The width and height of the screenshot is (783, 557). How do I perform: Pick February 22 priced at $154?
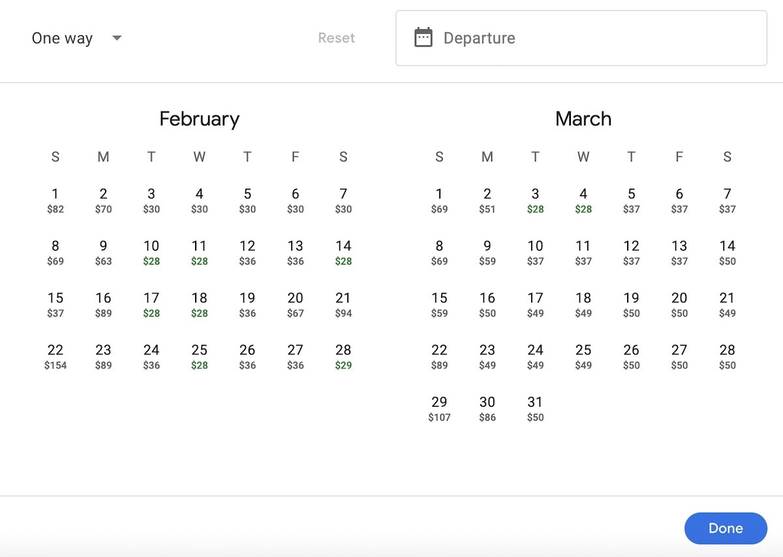click(x=55, y=357)
